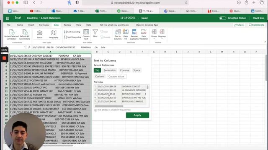The image size is (268, 150).
Task: Open a new Safari tab
Action: (x=254, y=2)
